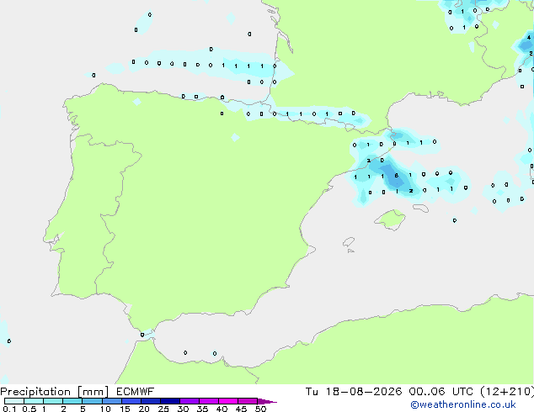Click the '35' legend label
Image resolution: width=534 pixels, height=412 pixels.
[x=202, y=409]
